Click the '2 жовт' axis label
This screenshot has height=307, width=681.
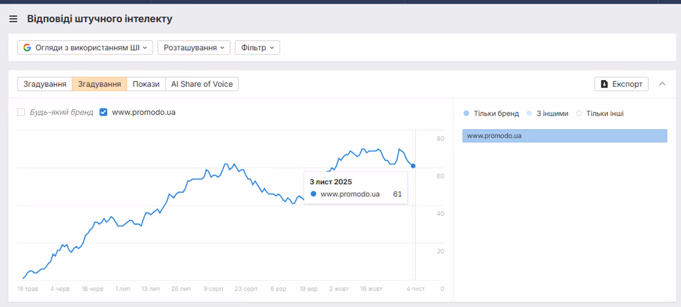coord(339,289)
